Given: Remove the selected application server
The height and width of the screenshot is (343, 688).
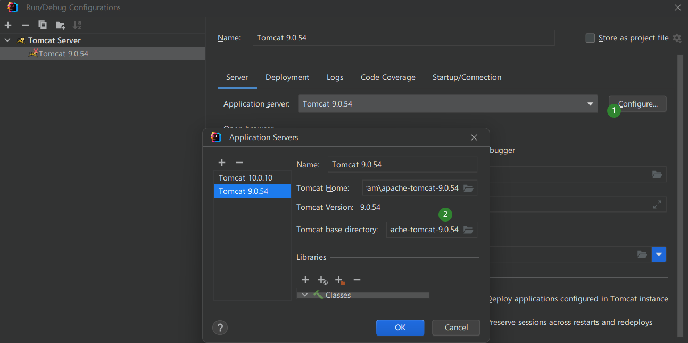Looking at the screenshot, I should point(239,162).
